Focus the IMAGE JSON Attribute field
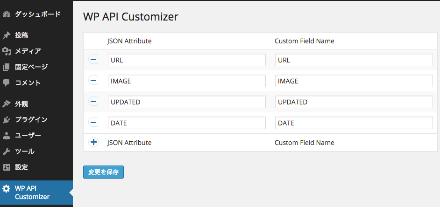This screenshot has width=440, height=207. [187, 81]
